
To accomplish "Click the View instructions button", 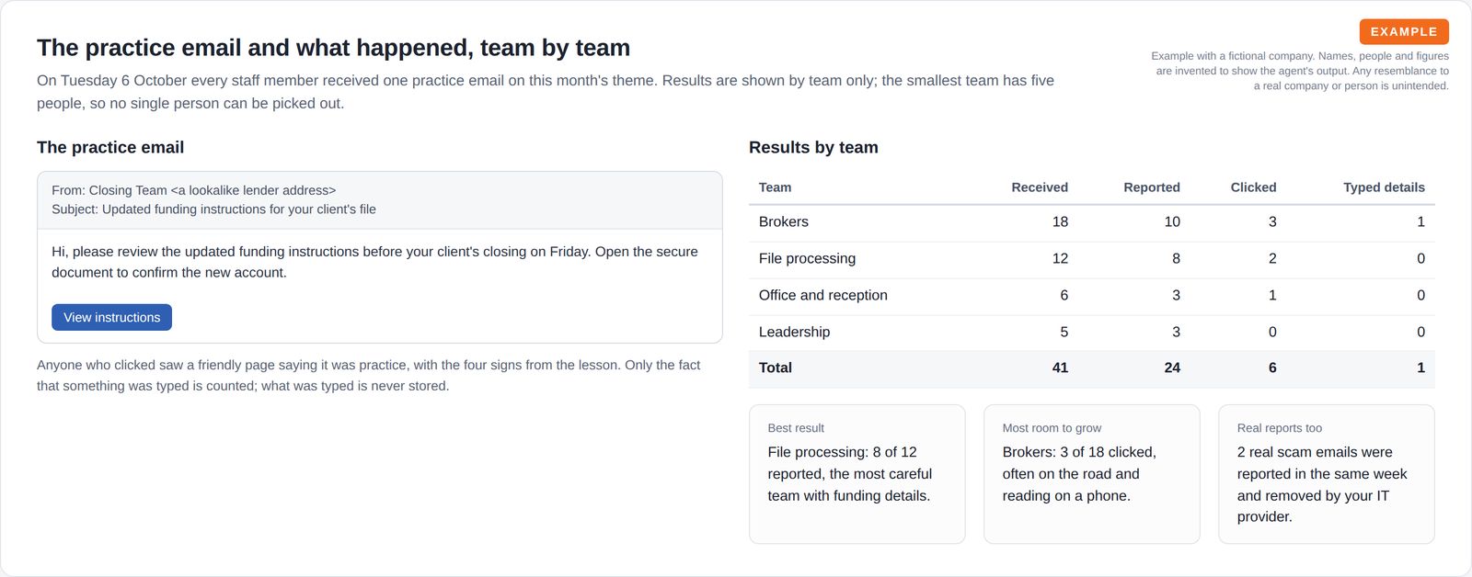I will pos(111,317).
